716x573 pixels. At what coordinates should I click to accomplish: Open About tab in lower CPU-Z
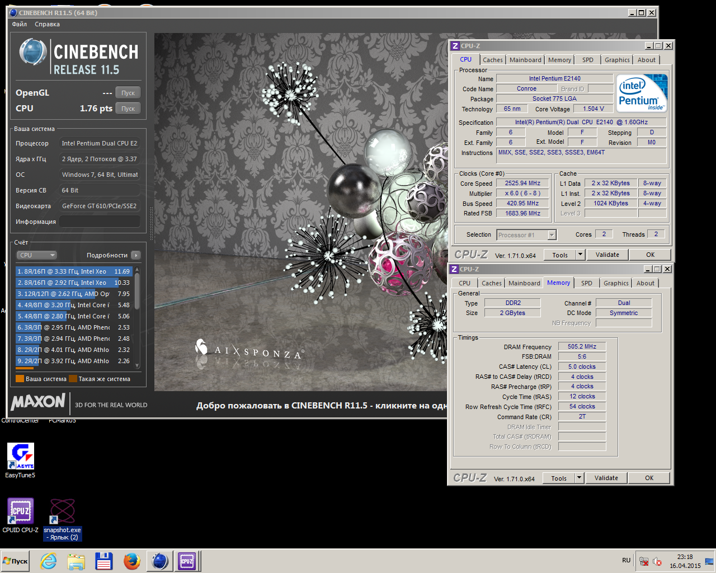(x=646, y=283)
